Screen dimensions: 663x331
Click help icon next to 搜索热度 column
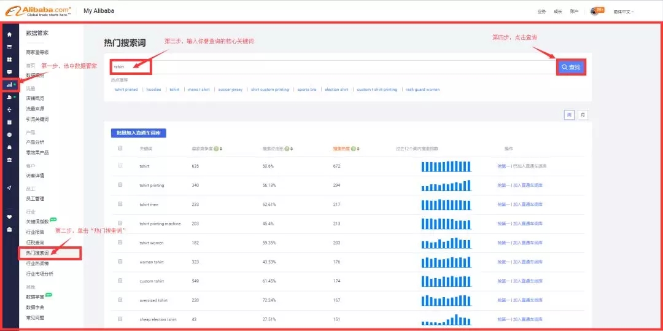[x=354, y=149]
